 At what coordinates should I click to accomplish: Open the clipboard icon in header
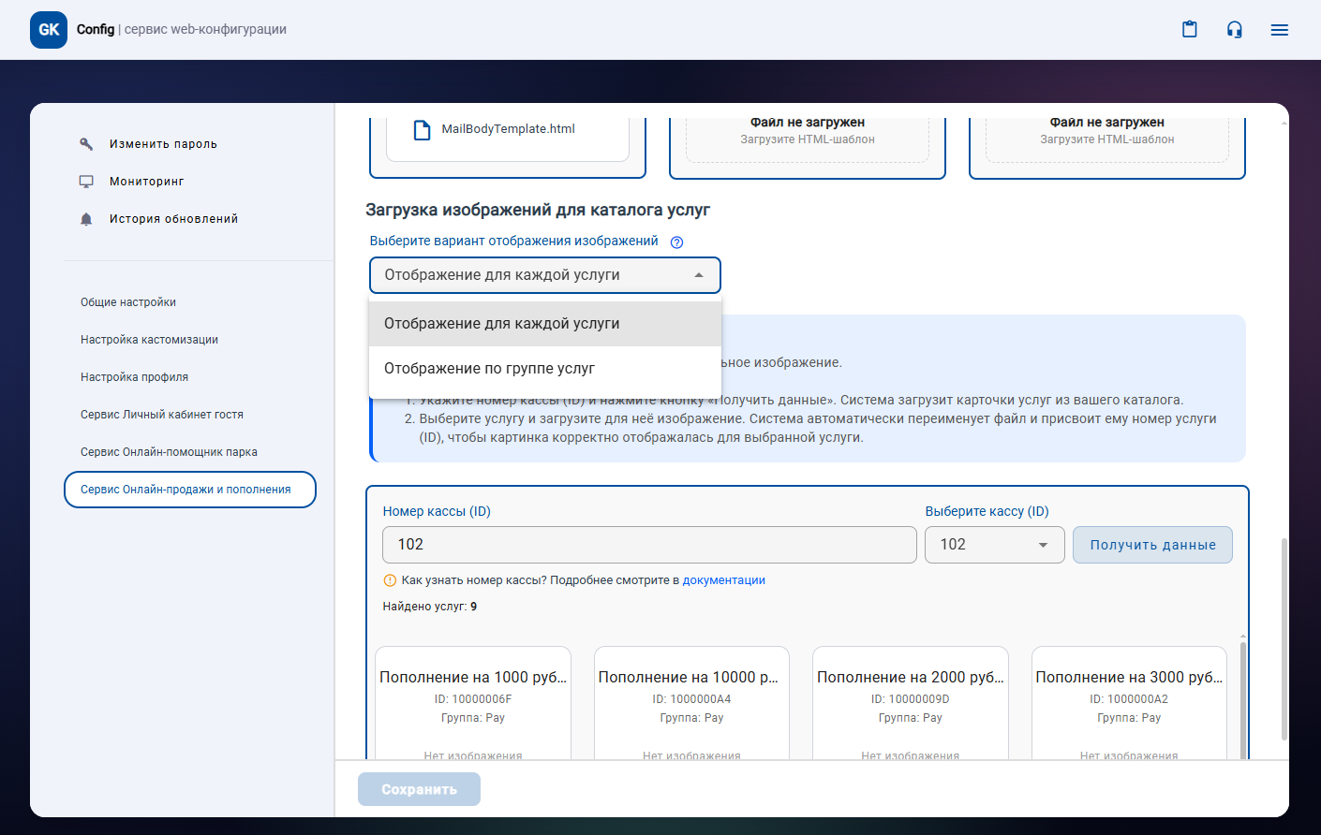click(x=1189, y=30)
